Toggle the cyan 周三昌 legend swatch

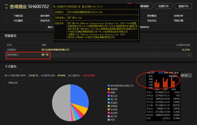point(109,99)
